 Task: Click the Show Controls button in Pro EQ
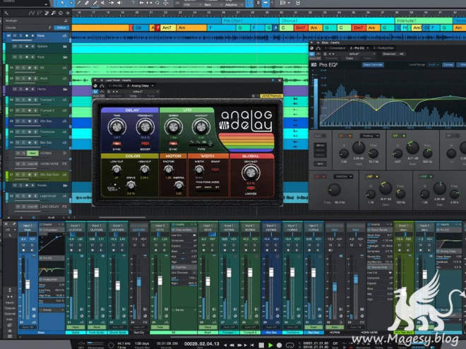[373, 65]
